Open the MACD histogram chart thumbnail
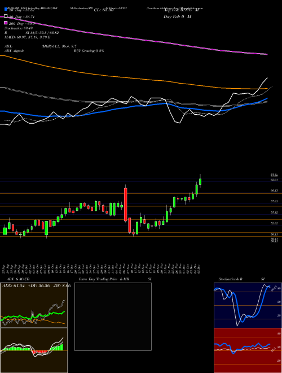 click(x=34, y=350)
